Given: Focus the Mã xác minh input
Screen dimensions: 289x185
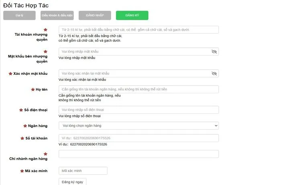Looking at the screenshot, I should [83, 171].
